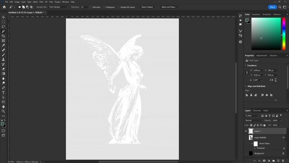Select the Frame tool
The width and height of the screenshot is (289, 163).
(x=3, y=41)
